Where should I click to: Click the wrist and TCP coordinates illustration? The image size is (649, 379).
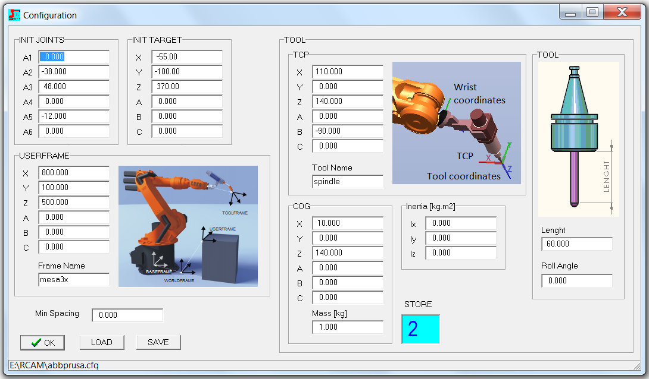pyautogui.click(x=457, y=123)
